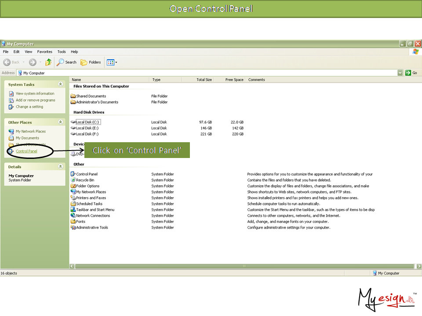
Task: Open the Search toolbar button
Action: coord(67,62)
